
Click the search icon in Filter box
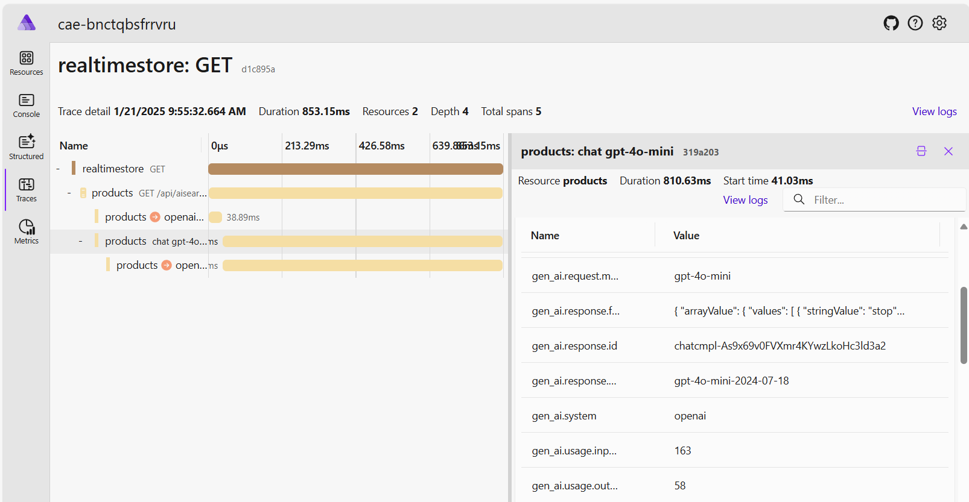pyautogui.click(x=799, y=199)
